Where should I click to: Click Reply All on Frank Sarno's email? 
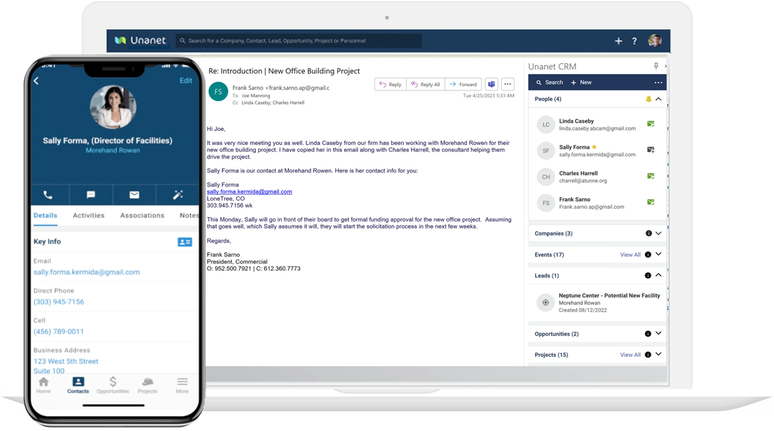(x=425, y=83)
